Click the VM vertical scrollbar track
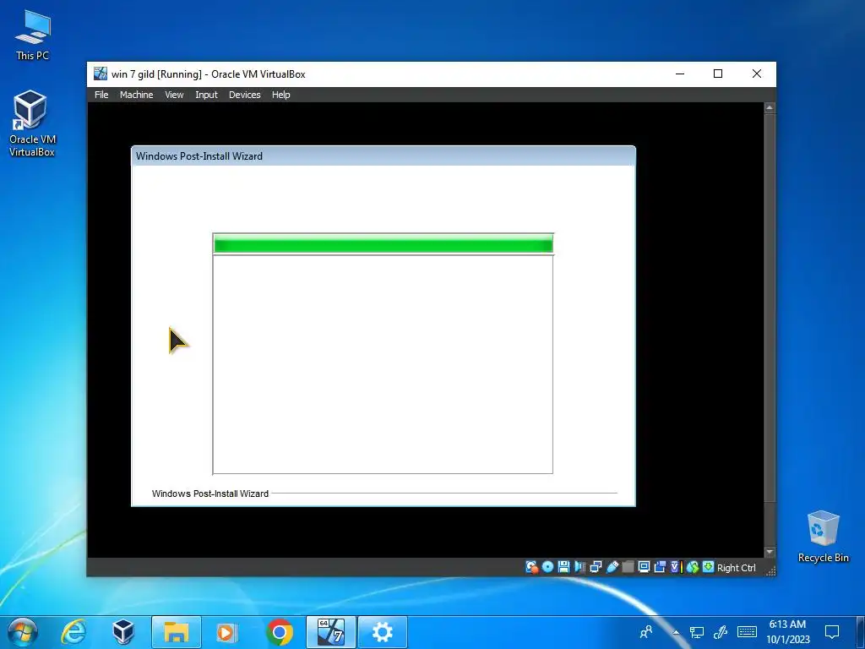The width and height of the screenshot is (865, 649). (770, 330)
